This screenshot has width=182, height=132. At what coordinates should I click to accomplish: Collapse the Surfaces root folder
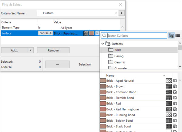103,44
